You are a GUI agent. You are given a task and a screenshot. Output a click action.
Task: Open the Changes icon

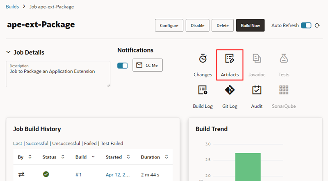[x=203, y=59]
